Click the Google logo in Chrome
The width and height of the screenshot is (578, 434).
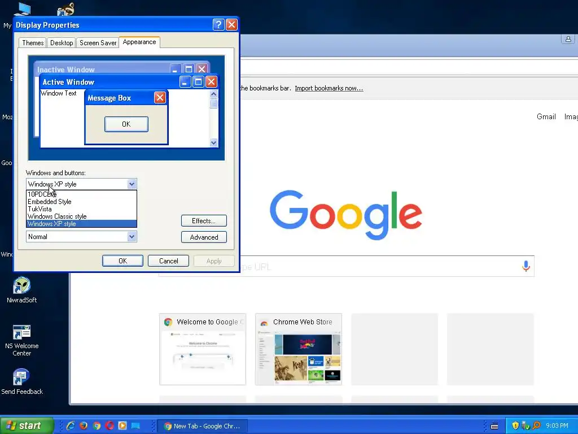click(x=346, y=215)
